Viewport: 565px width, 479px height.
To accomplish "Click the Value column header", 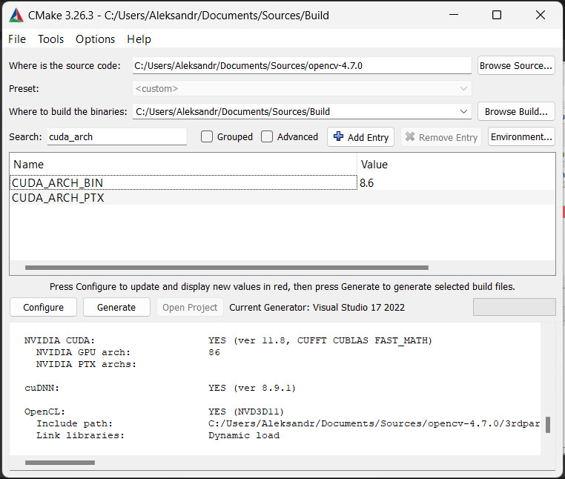I will (456, 165).
